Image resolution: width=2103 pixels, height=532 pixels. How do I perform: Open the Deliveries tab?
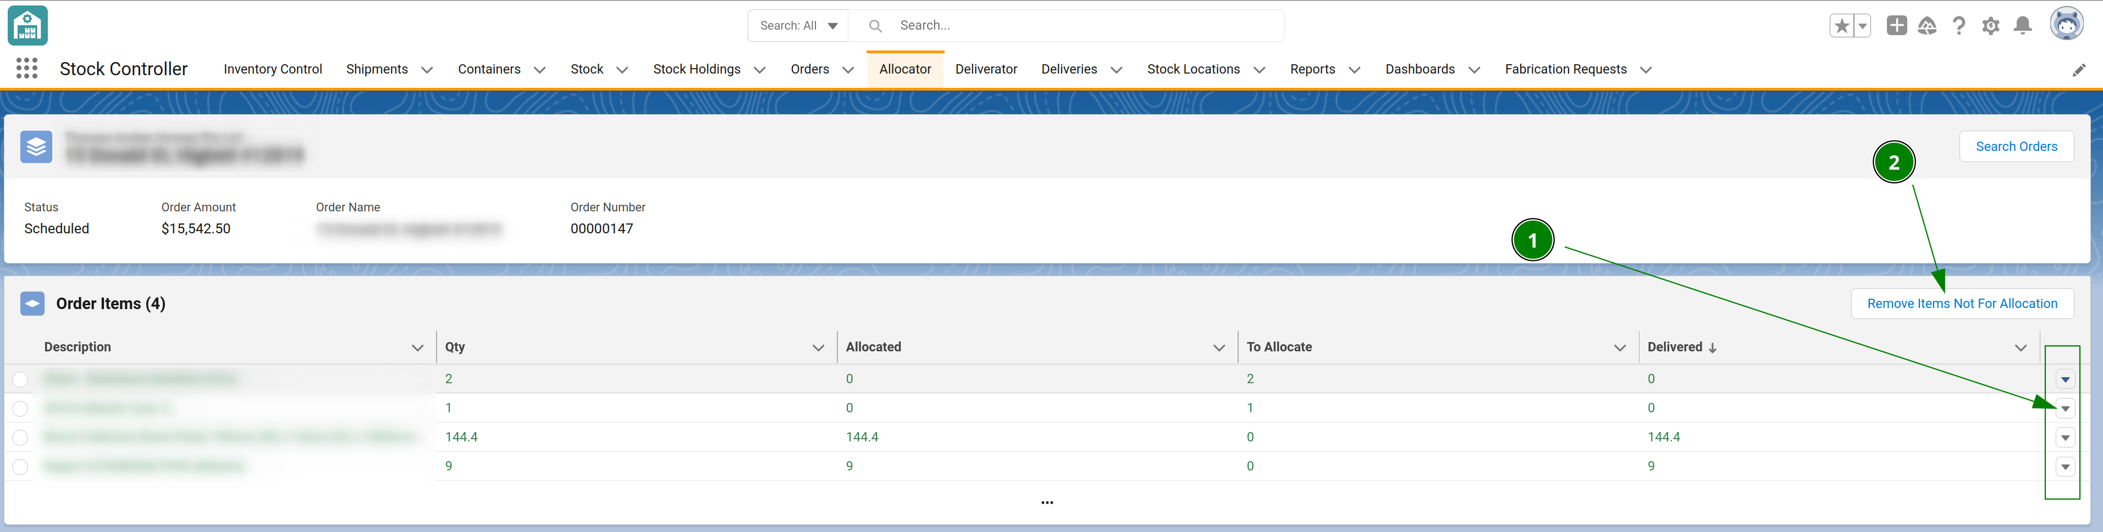(x=1069, y=69)
